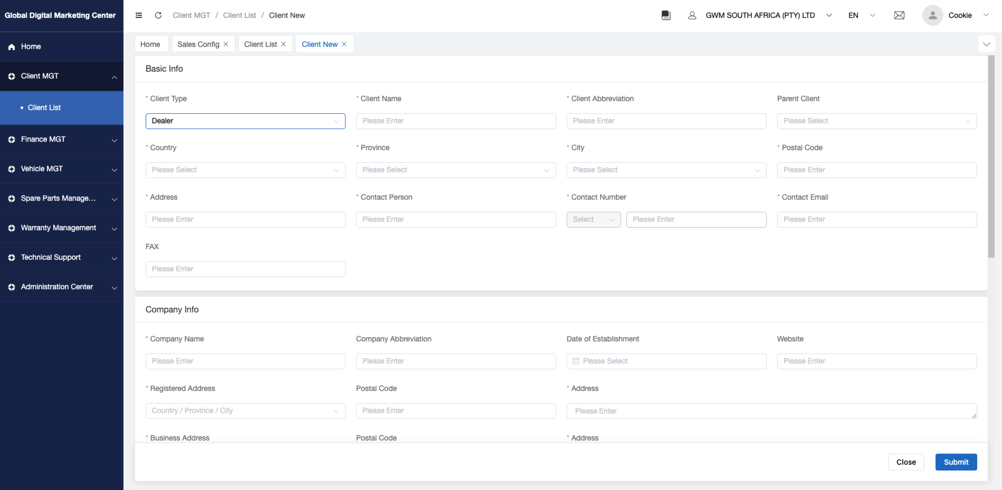Click the Client Name input field

pos(456,121)
